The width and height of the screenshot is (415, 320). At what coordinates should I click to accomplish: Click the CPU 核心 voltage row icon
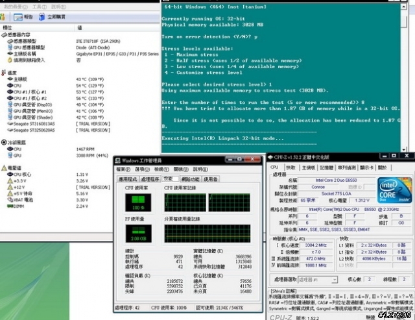pos(10,175)
